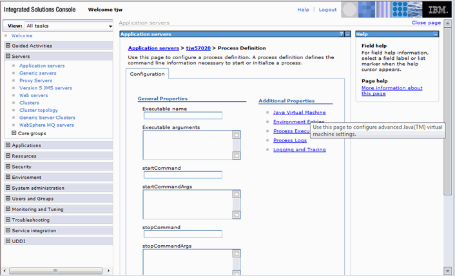Expand the Environment section
Image resolution: width=455 pixels, height=276 pixels.
point(8,177)
